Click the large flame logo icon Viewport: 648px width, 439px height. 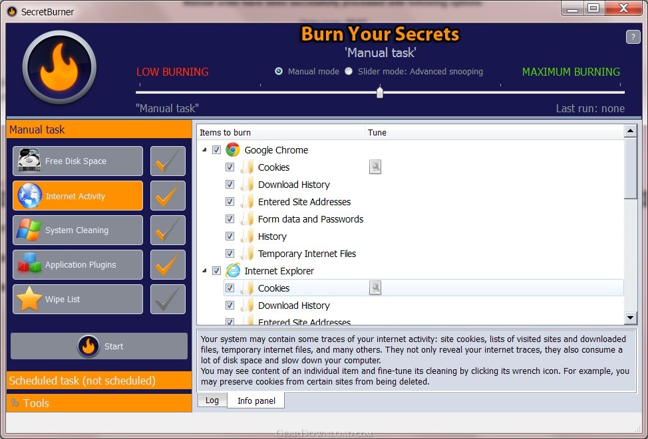click(59, 67)
